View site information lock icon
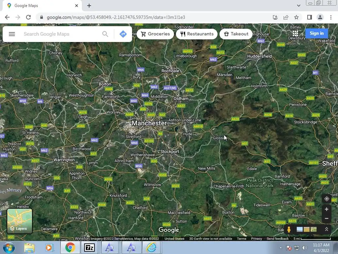The width and height of the screenshot is (338, 254). pos(42,17)
